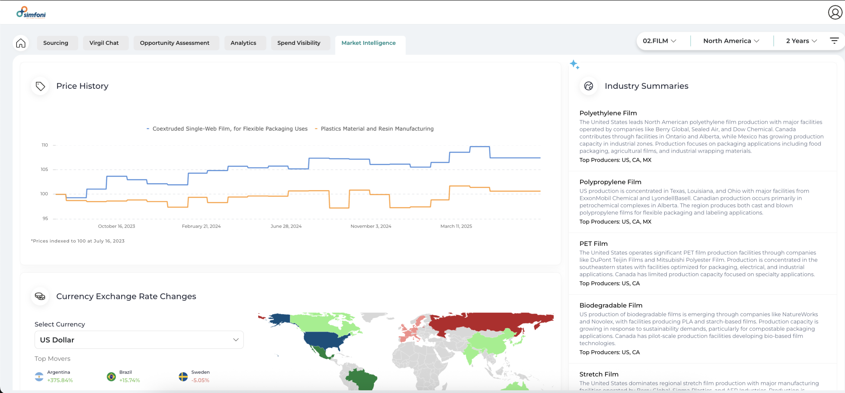The height and width of the screenshot is (393, 845).
Task: Click the Simfoni logo
Action: pyautogui.click(x=31, y=13)
